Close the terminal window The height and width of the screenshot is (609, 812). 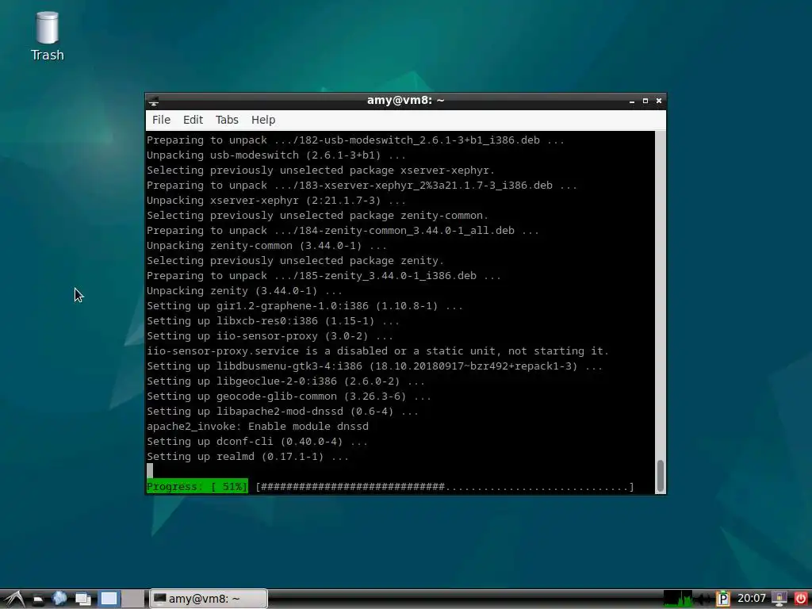pos(659,101)
